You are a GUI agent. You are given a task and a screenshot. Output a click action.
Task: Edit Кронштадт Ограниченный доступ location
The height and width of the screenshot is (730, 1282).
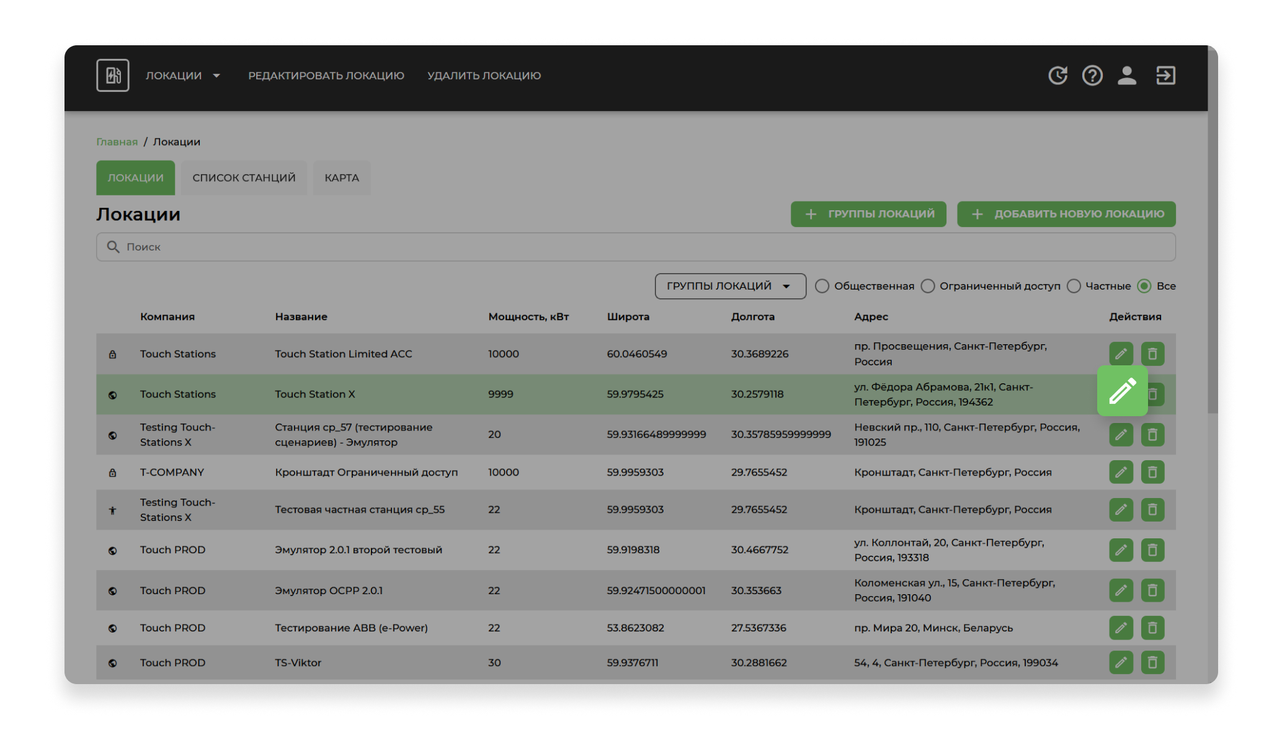[x=1121, y=472]
